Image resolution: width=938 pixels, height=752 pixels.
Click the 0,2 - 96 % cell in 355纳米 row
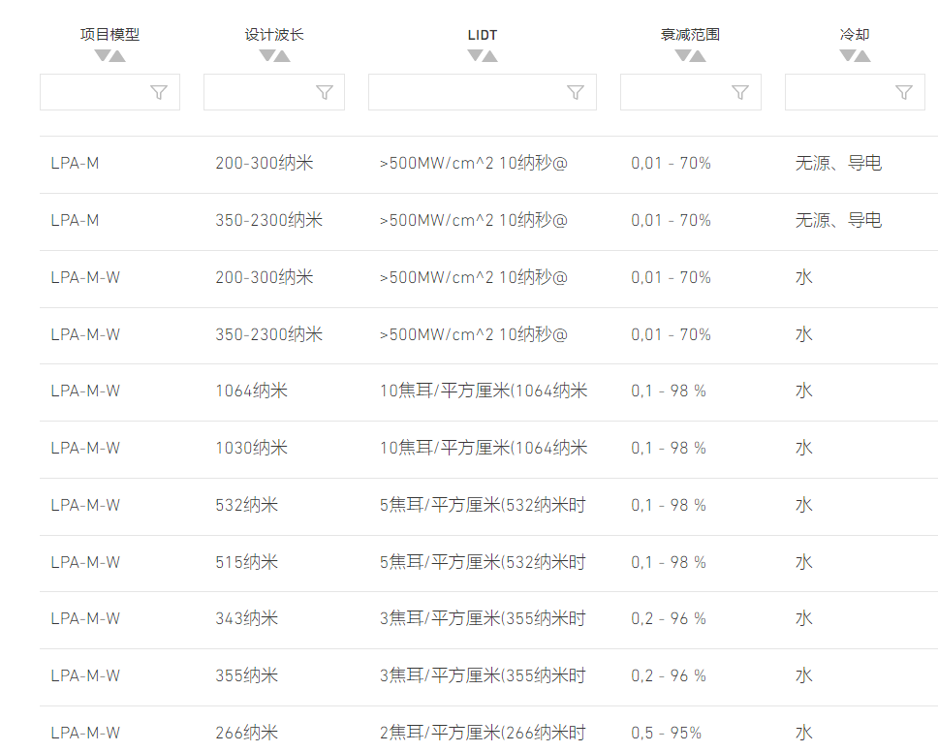point(669,676)
